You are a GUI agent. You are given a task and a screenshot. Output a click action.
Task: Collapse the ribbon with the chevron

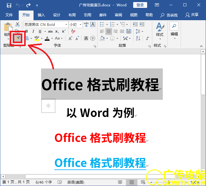click(x=201, y=46)
